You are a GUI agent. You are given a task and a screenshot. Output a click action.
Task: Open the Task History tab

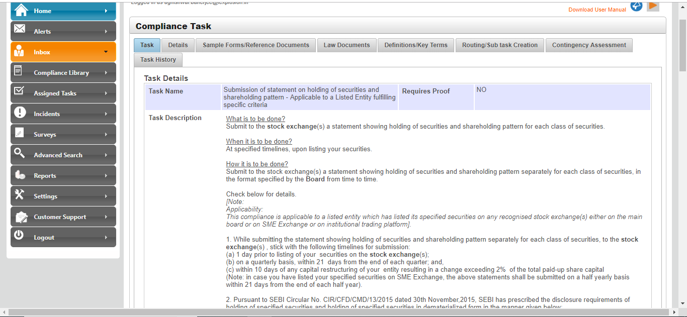(x=158, y=59)
